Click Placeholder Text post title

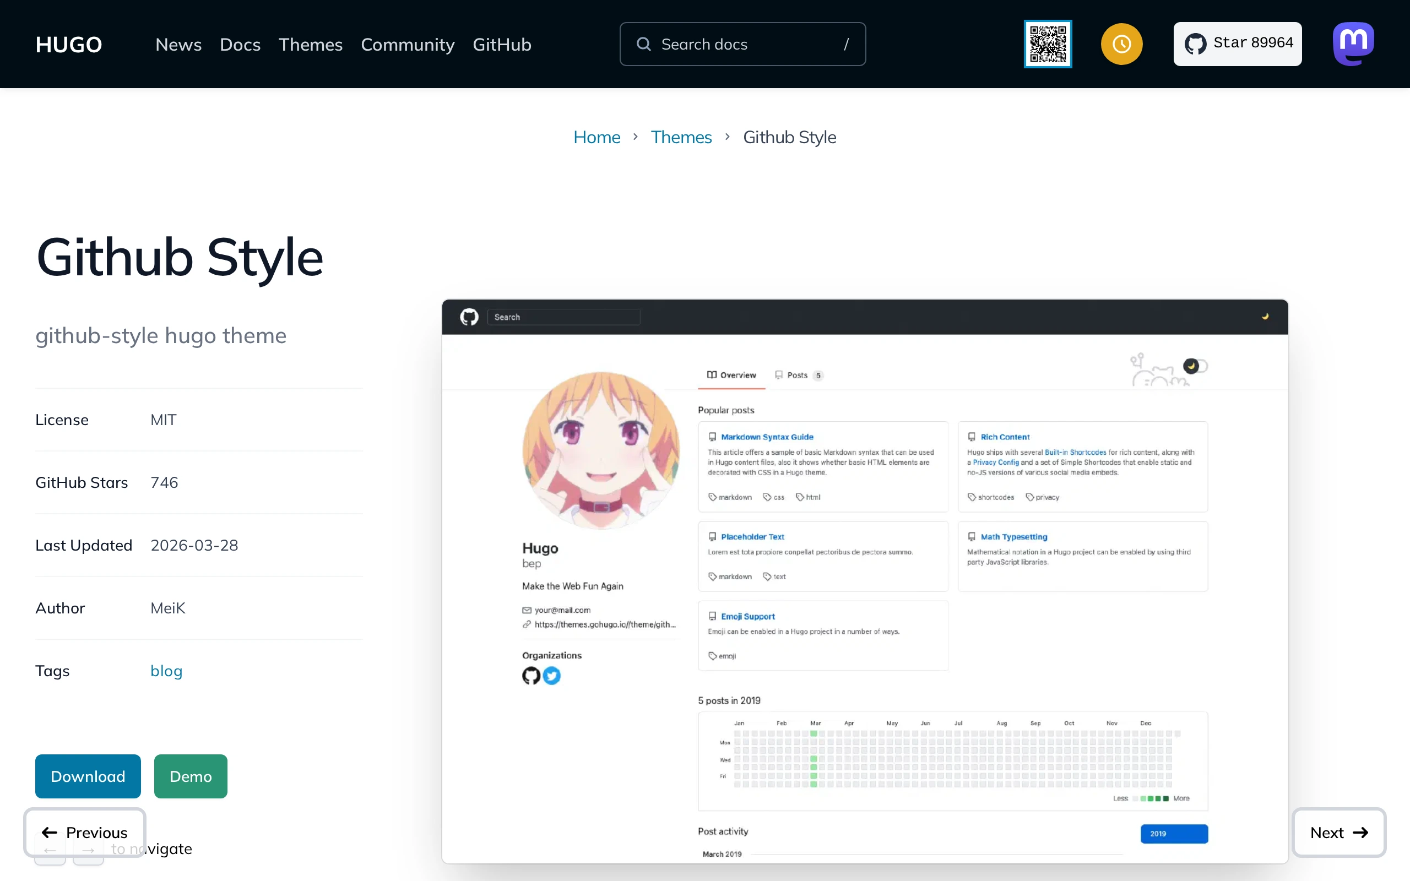click(752, 537)
